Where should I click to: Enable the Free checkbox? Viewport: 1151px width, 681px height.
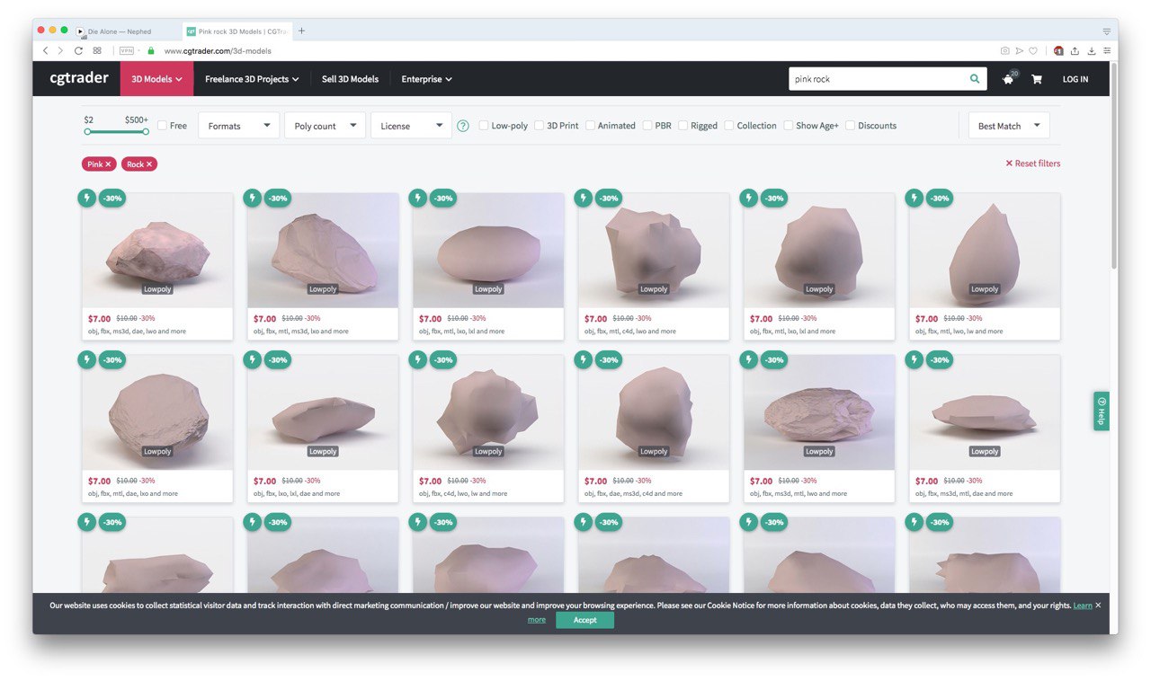point(163,126)
